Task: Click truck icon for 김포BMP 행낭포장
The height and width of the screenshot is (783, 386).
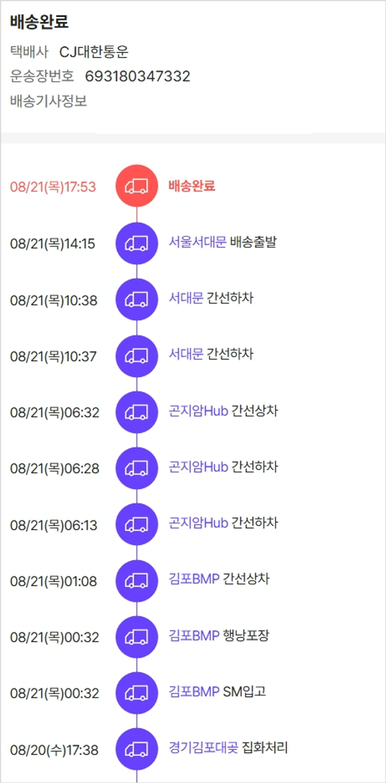Action: pyautogui.click(x=137, y=637)
